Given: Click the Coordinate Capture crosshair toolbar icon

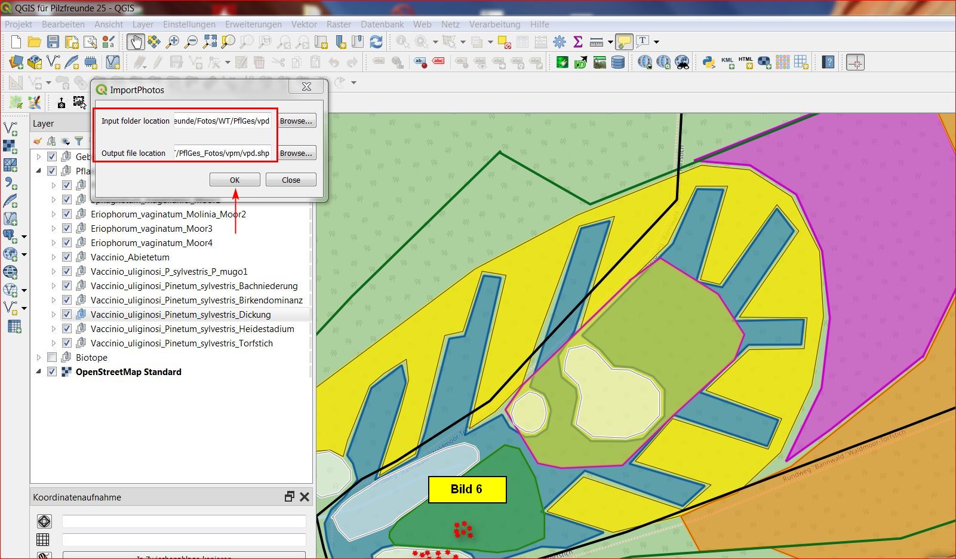Looking at the screenshot, I should click(855, 62).
